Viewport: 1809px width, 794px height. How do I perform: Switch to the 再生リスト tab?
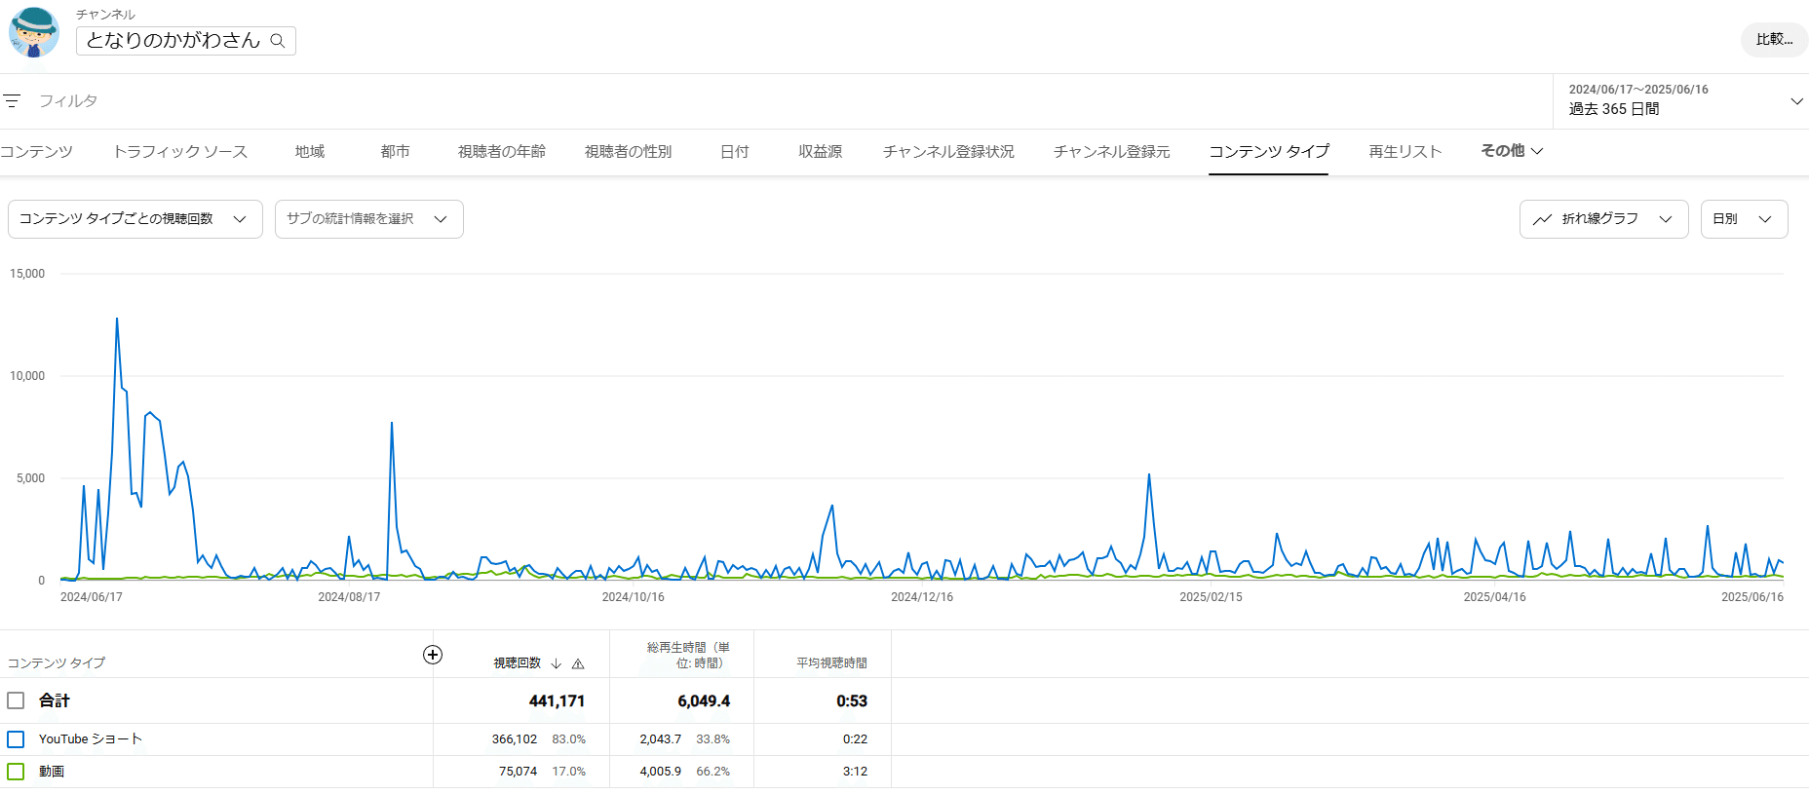(1405, 152)
